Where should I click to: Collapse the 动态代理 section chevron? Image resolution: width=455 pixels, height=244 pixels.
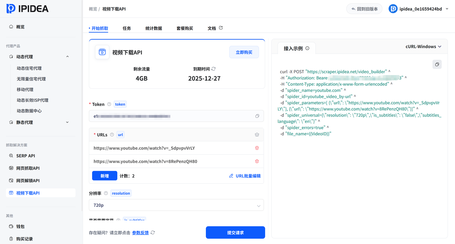pos(68,56)
